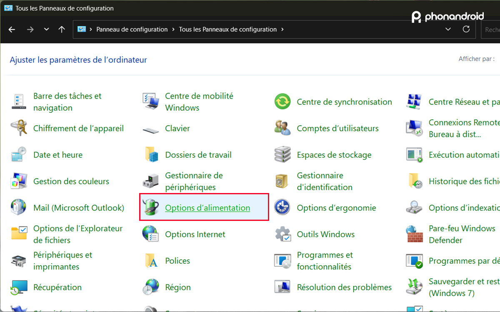Open Gestionnaire d'identification safe icon

coord(282,181)
